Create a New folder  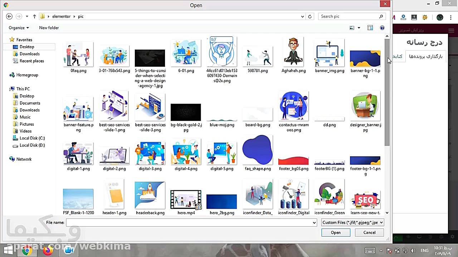tap(49, 28)
